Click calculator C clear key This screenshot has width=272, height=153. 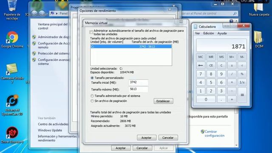tap(221, 65)
